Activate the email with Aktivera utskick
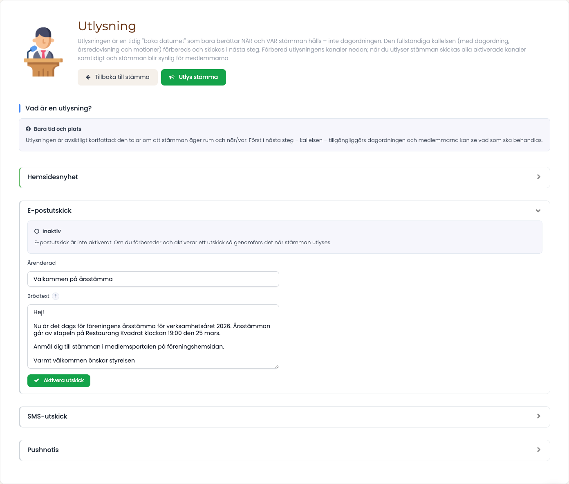Viewport: 569px width, 484px height. pos(59,380)
